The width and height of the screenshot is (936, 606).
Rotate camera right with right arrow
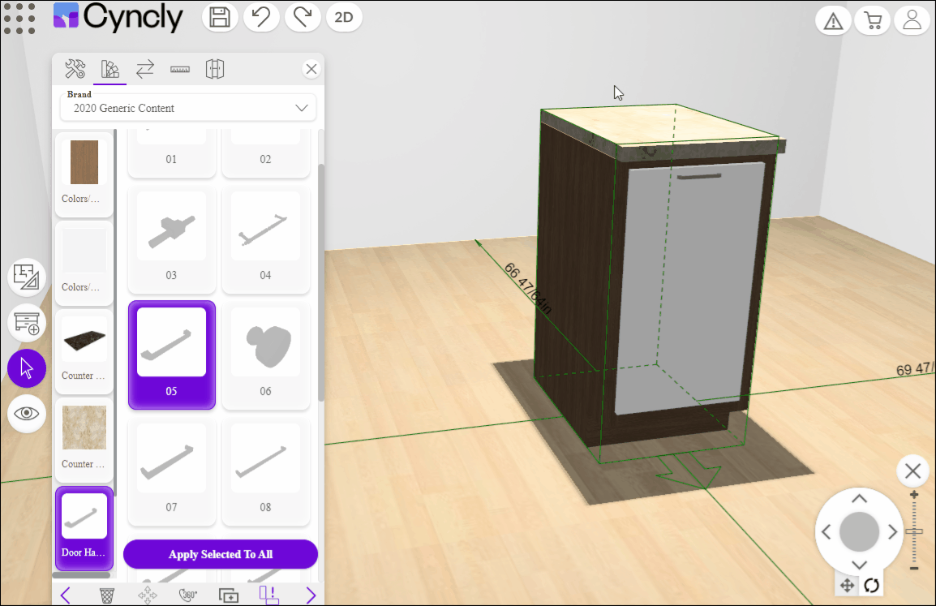coord(892,531)
